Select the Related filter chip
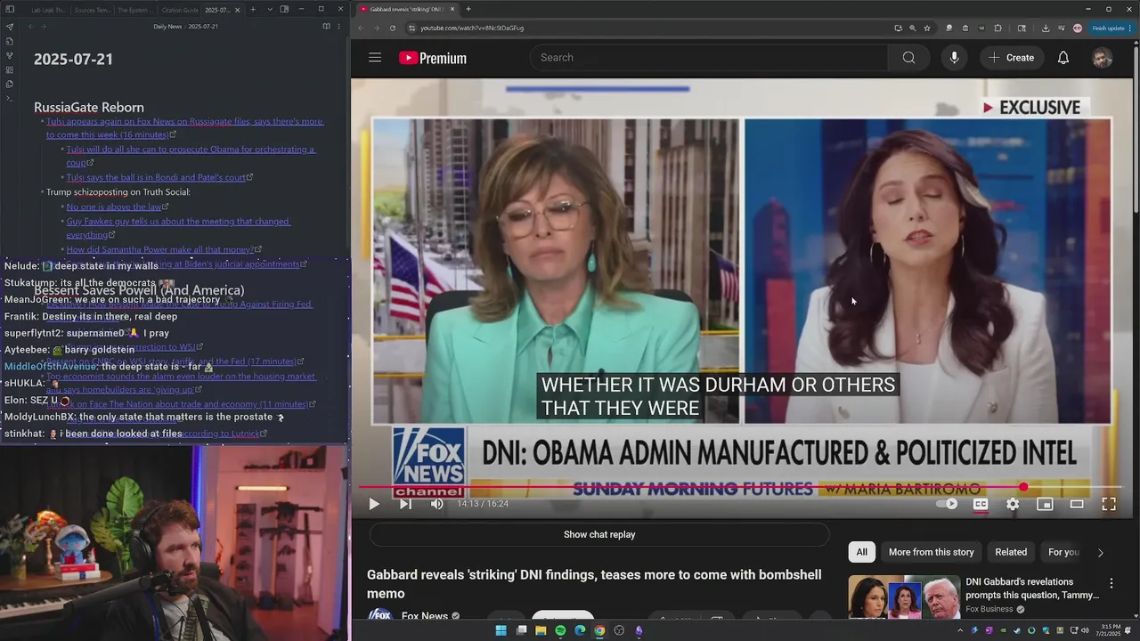Image resolution: width=1140 pixels, height=641 pixels. 1011,552
